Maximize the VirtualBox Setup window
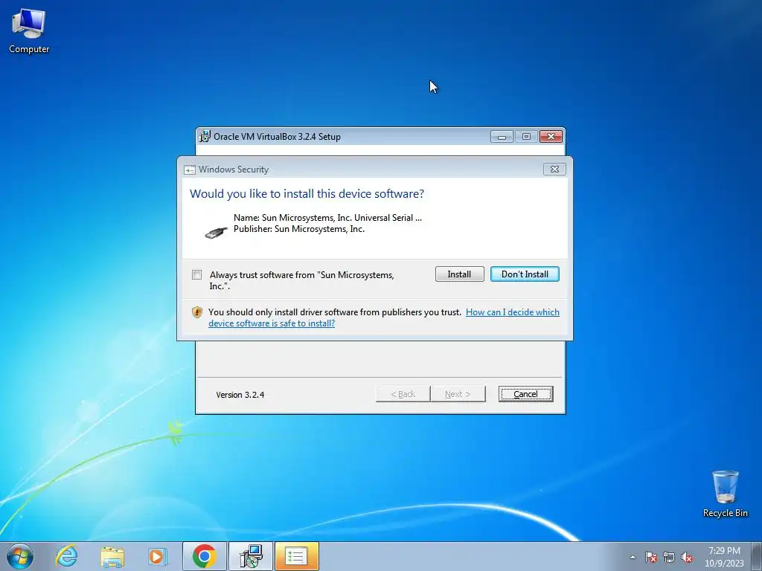Viewport: 762px width, 571px height. 526,137
